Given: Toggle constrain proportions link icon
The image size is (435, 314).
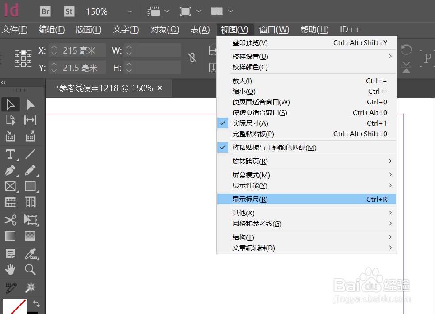Looking at the screenshot, I should pyautogui.click(x=192, y=57).
